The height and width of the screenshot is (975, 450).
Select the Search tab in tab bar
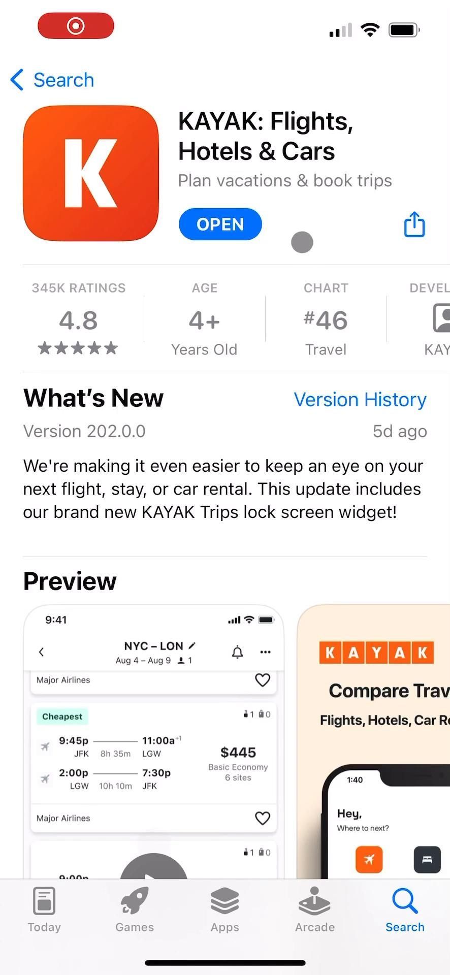click(x=405, y=910)
